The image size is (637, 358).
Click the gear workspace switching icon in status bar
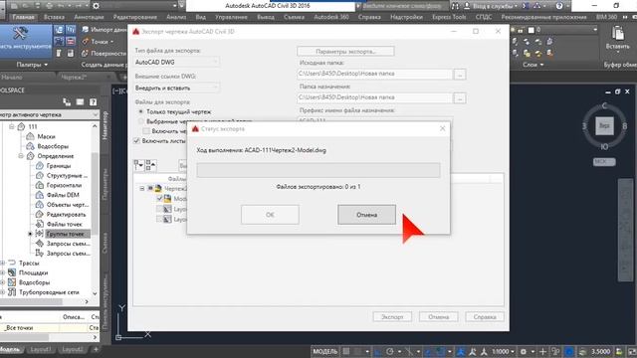524,351
